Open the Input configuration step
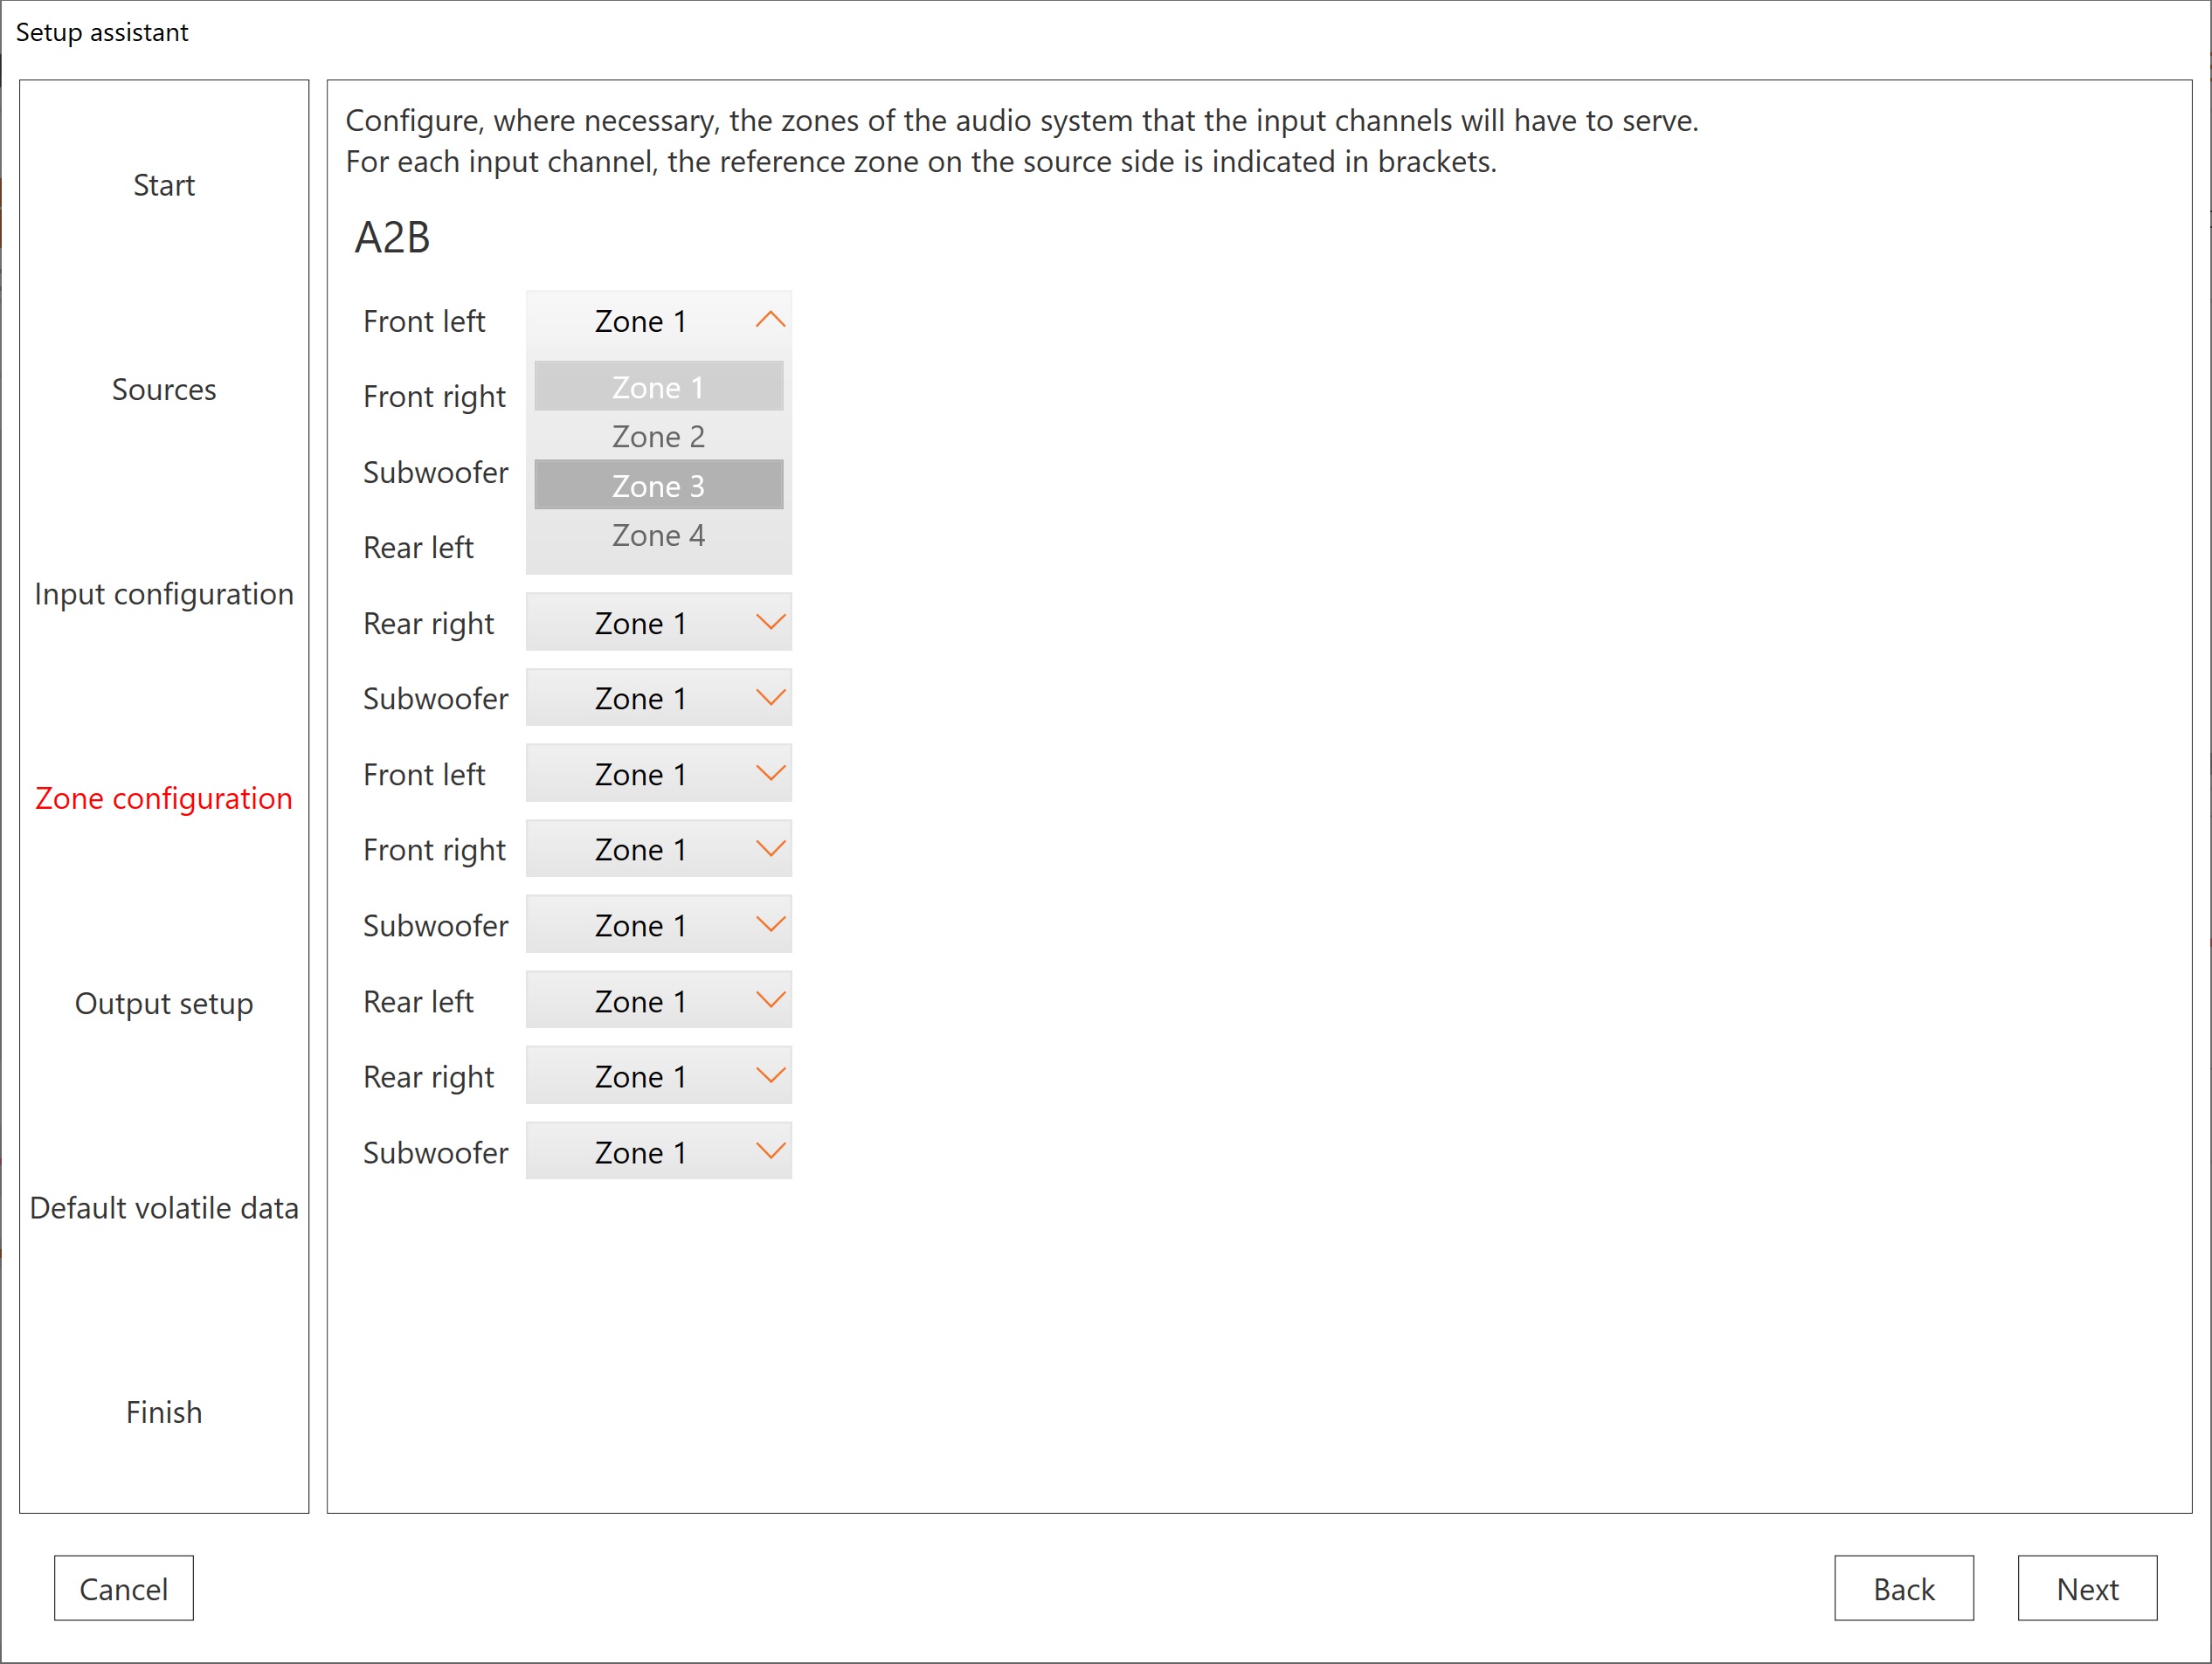Image resolution: width=2212 pixels, height=1664 pixels. [164, 594]
